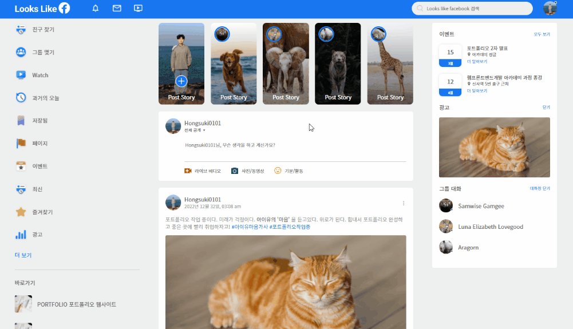The height and width of the screenshot is (329, 573).
Task: Click the 12 date event tile
Action: pos(450,85)
